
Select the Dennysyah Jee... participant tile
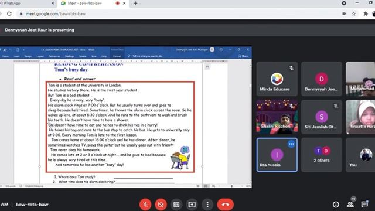click(322, 79)
